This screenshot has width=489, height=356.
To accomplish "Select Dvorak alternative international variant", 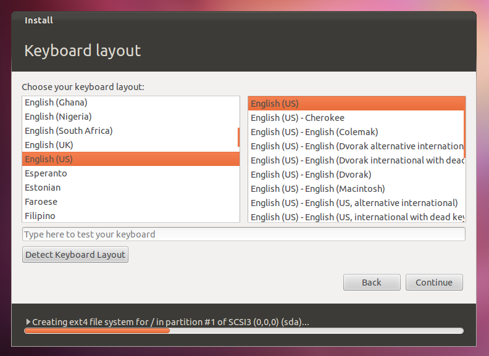I will 356,146.
